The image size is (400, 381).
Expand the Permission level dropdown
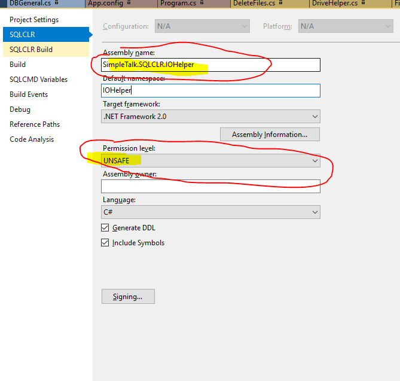[x=210, y=160]
